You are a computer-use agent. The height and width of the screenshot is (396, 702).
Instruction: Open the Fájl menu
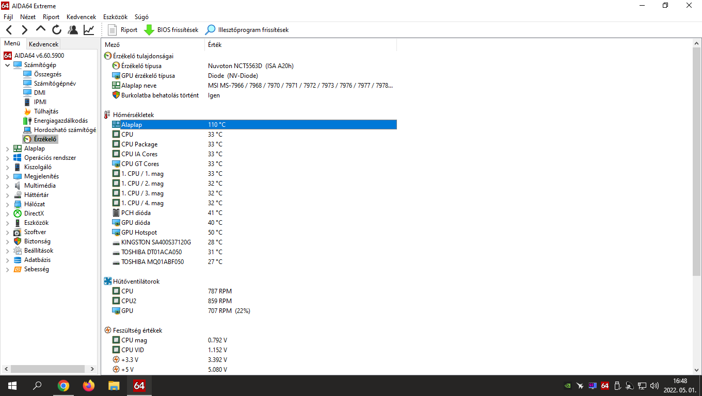click(x=8, y=17)
